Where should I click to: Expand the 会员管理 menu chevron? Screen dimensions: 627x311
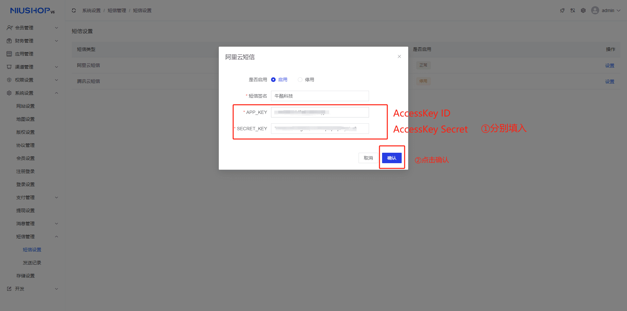tap(56, 28)
